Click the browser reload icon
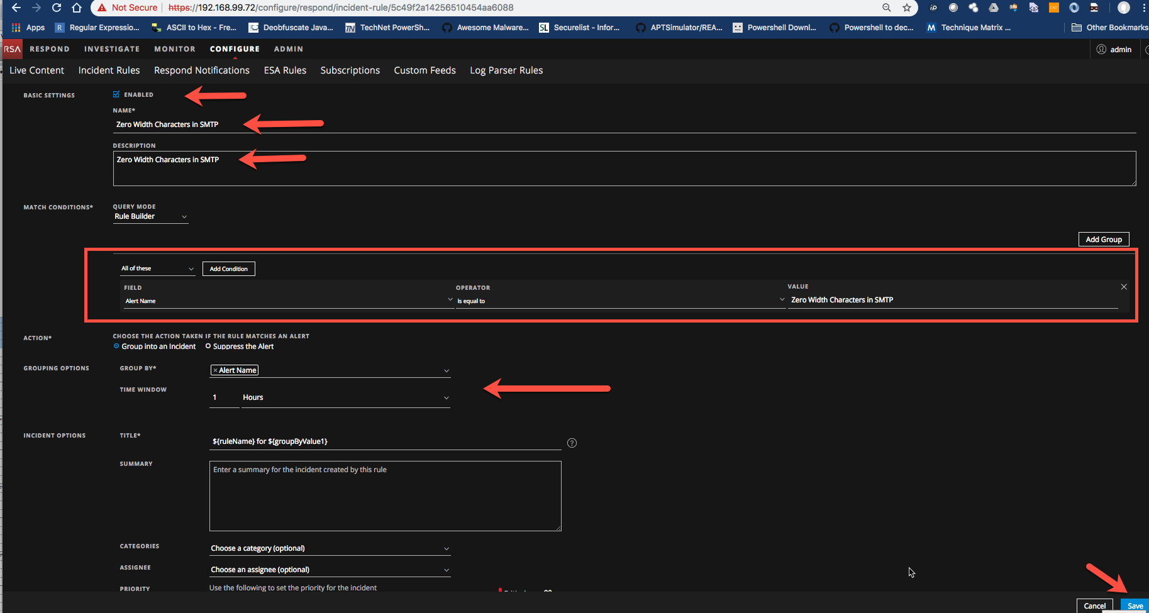Viewport: 1149px width, 613px height. (57, 8)
